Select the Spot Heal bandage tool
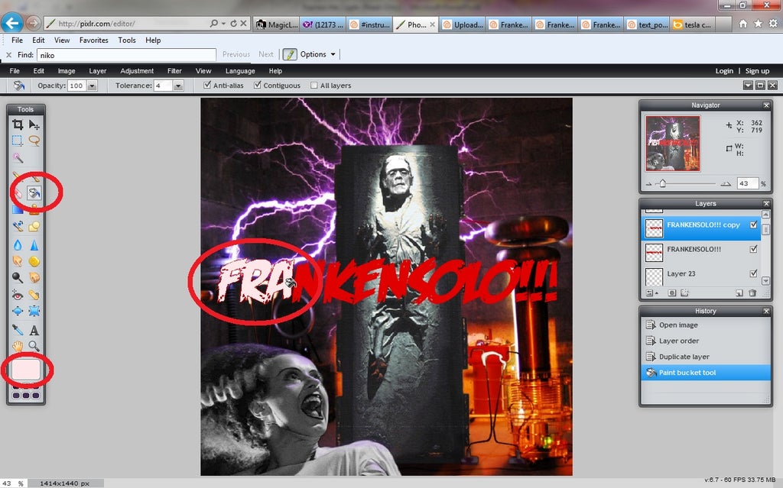Viewport: 783px width, 488px height. [x=34, y=295]
